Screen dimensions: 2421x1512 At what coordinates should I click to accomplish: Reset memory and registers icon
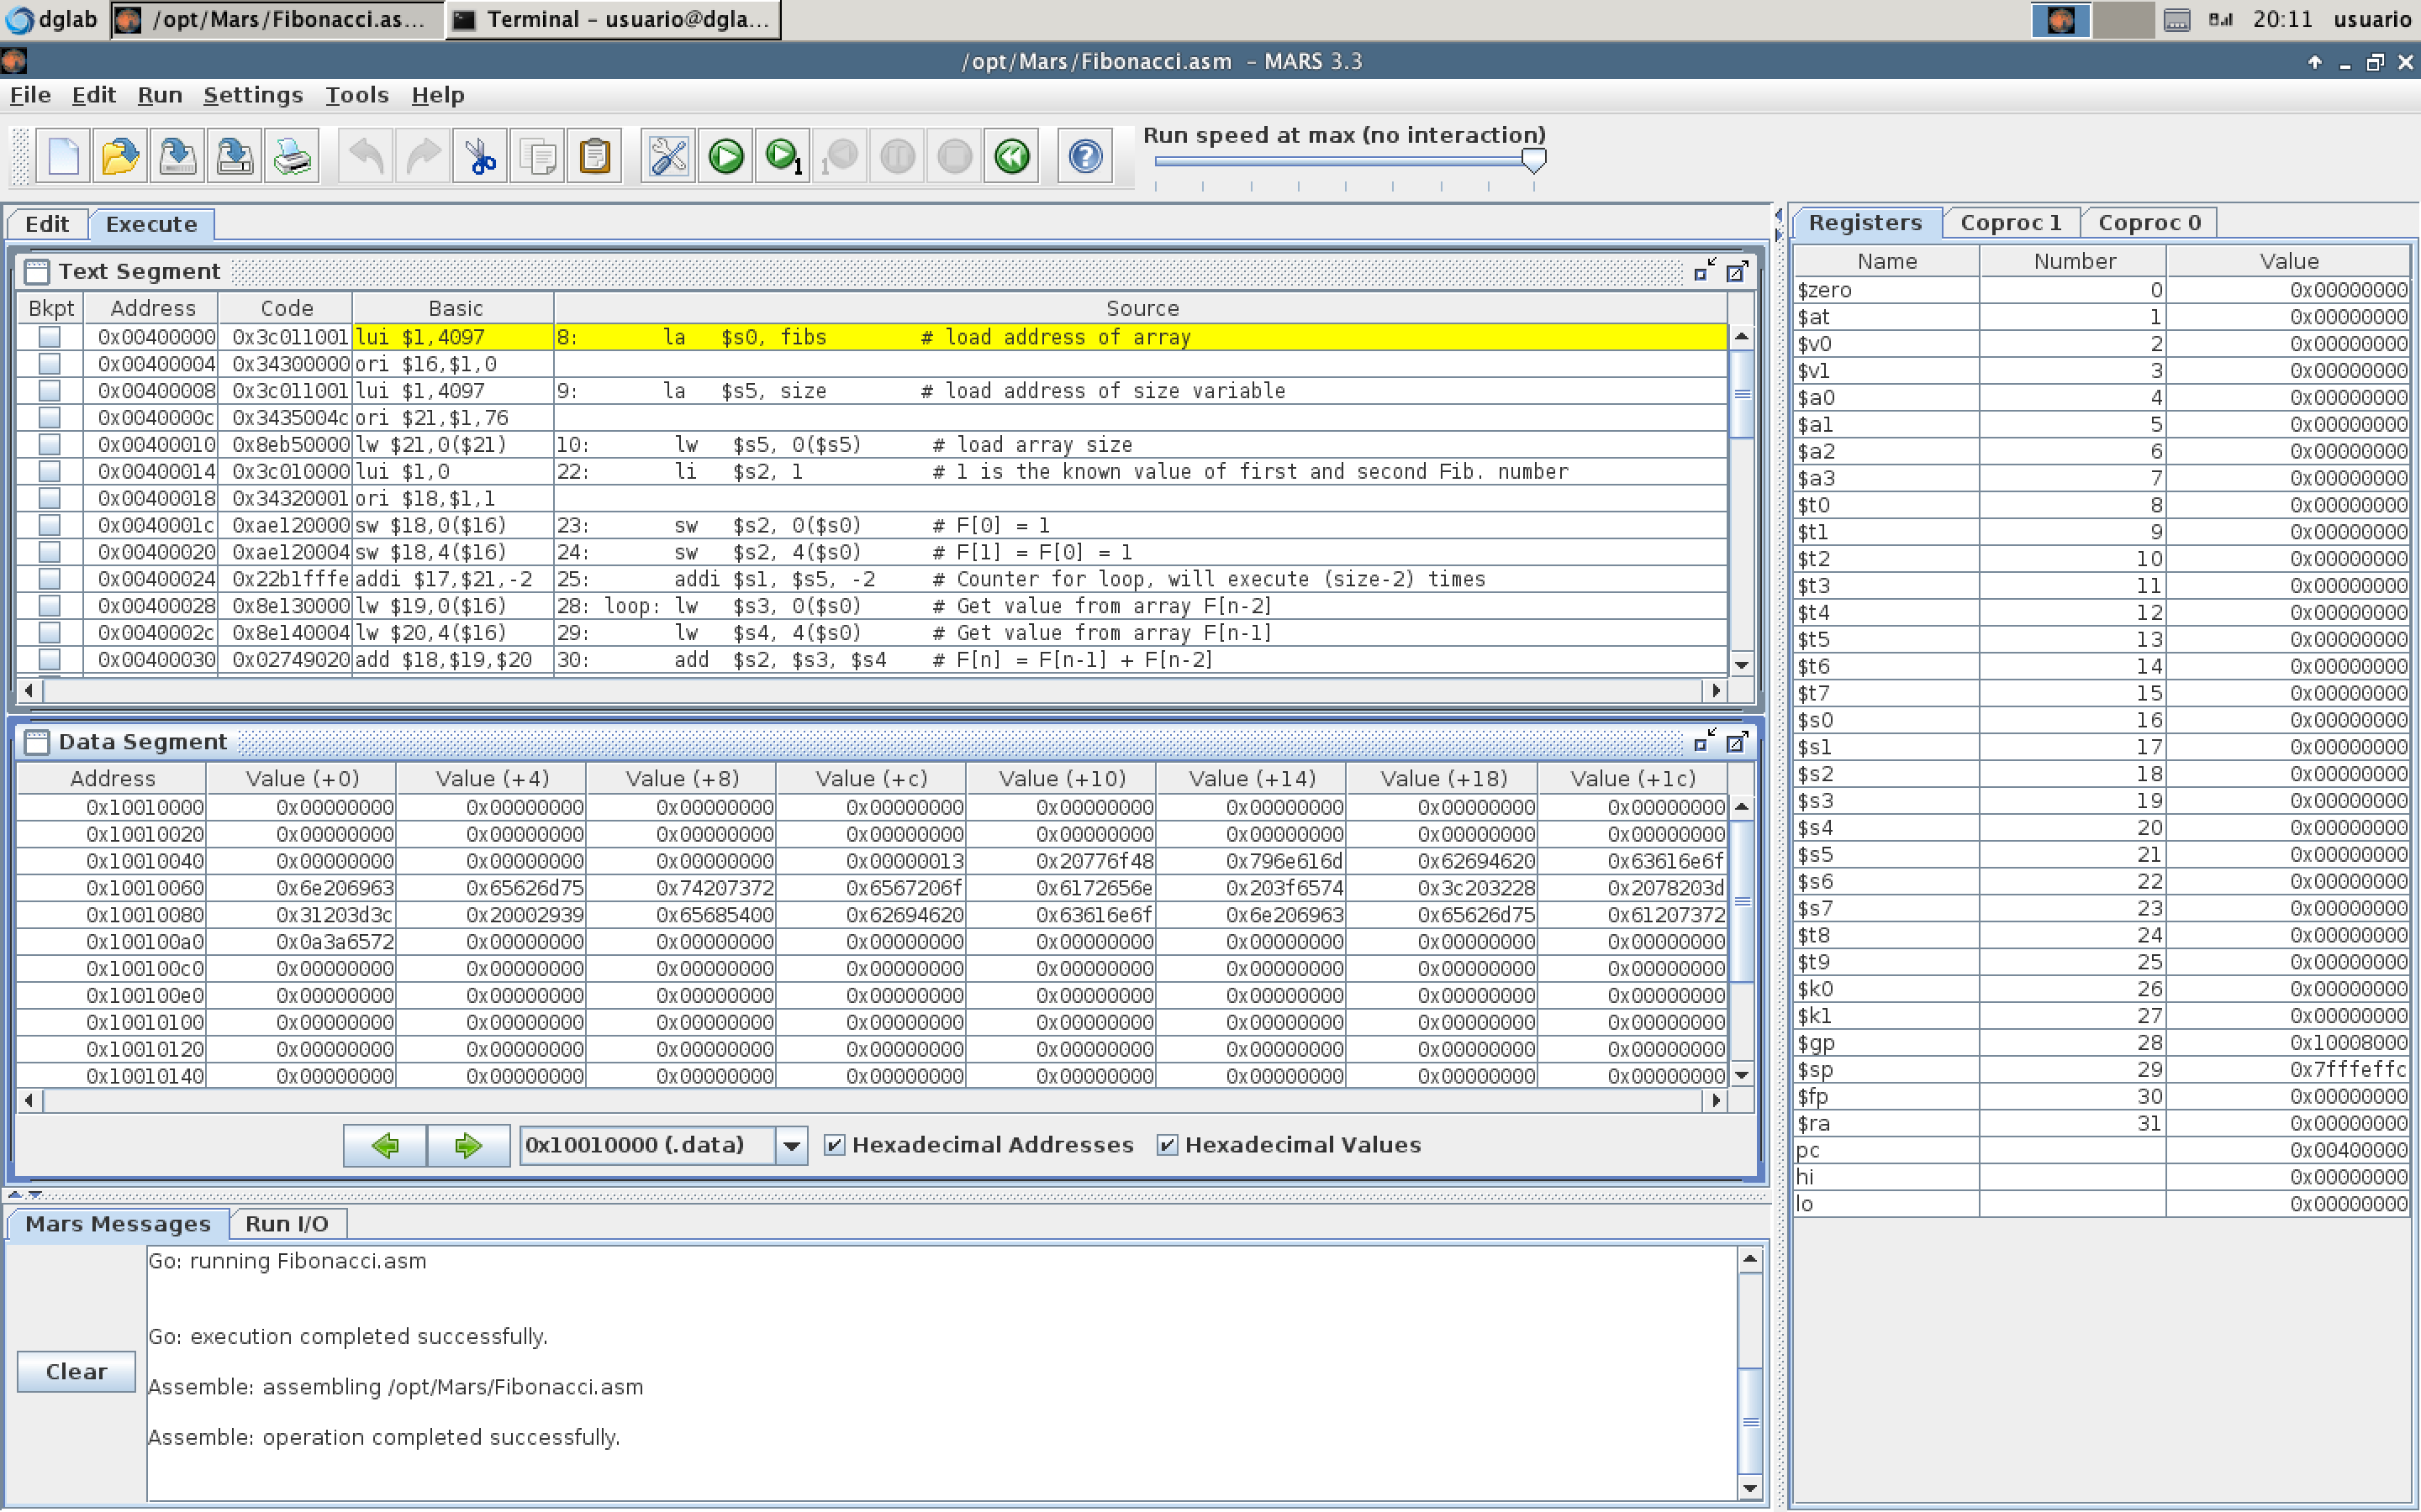click(x=1011, y=156)
